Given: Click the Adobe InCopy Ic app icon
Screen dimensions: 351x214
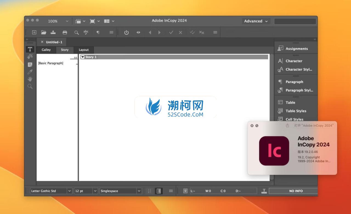Looking at the screenshot, I should [x=274, y=151].
